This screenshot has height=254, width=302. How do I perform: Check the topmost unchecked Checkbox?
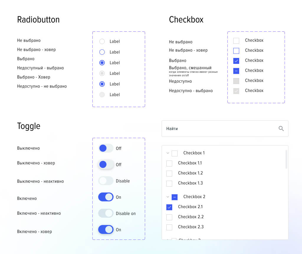[236, 40]
